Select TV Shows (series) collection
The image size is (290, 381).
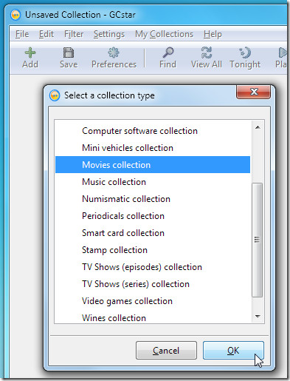[153, 284]
